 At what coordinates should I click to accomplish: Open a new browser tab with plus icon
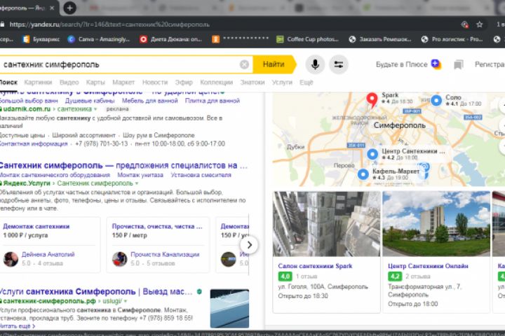click(69, 8)
